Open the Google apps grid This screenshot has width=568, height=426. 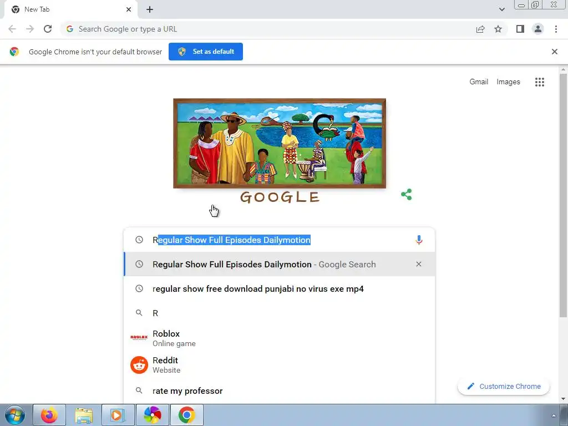coord(539,82)
